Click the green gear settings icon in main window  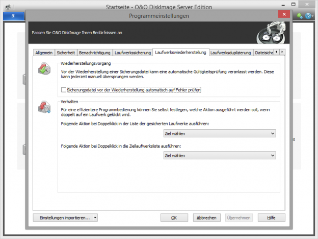pos(300,16)
